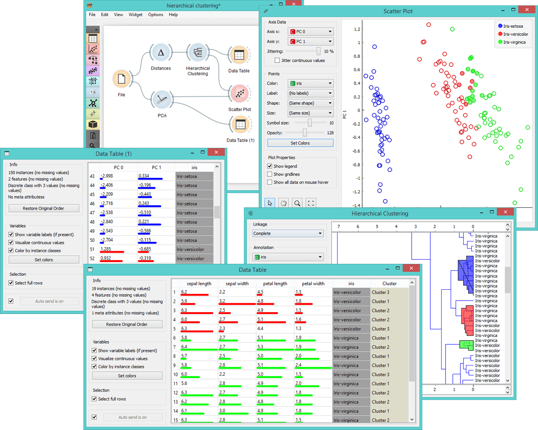The width and height of the screenshot is (538, 430).
Task: Enable Show gridlines checkbox
Action: [269, 174]
